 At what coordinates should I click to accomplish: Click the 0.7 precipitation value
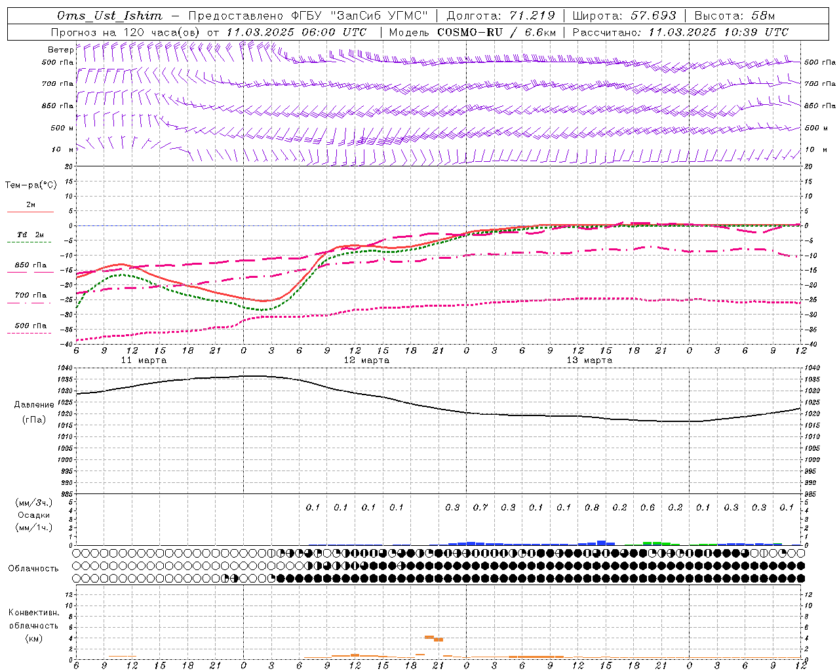tap(480, 507)
